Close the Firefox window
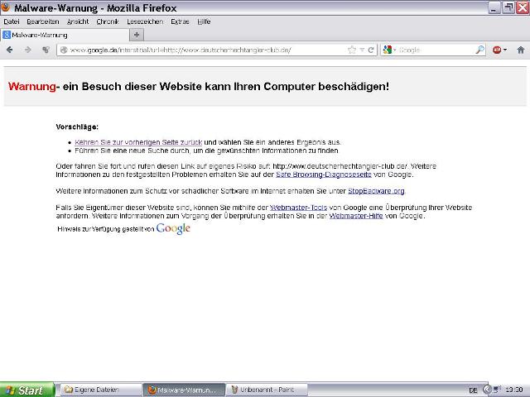Screen dimensions: 530x397 tap(523, 7)
